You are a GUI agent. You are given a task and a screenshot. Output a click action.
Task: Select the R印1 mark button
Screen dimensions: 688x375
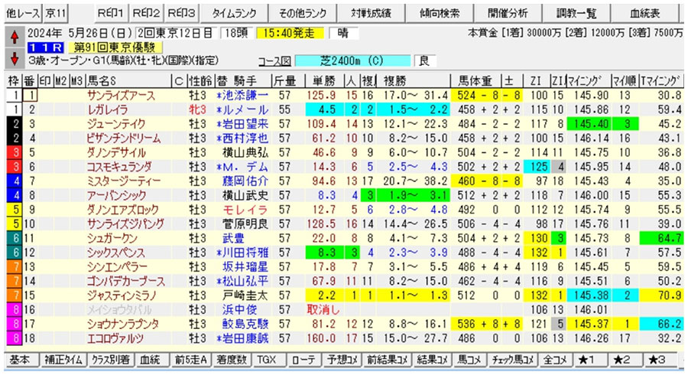(110, 13)
